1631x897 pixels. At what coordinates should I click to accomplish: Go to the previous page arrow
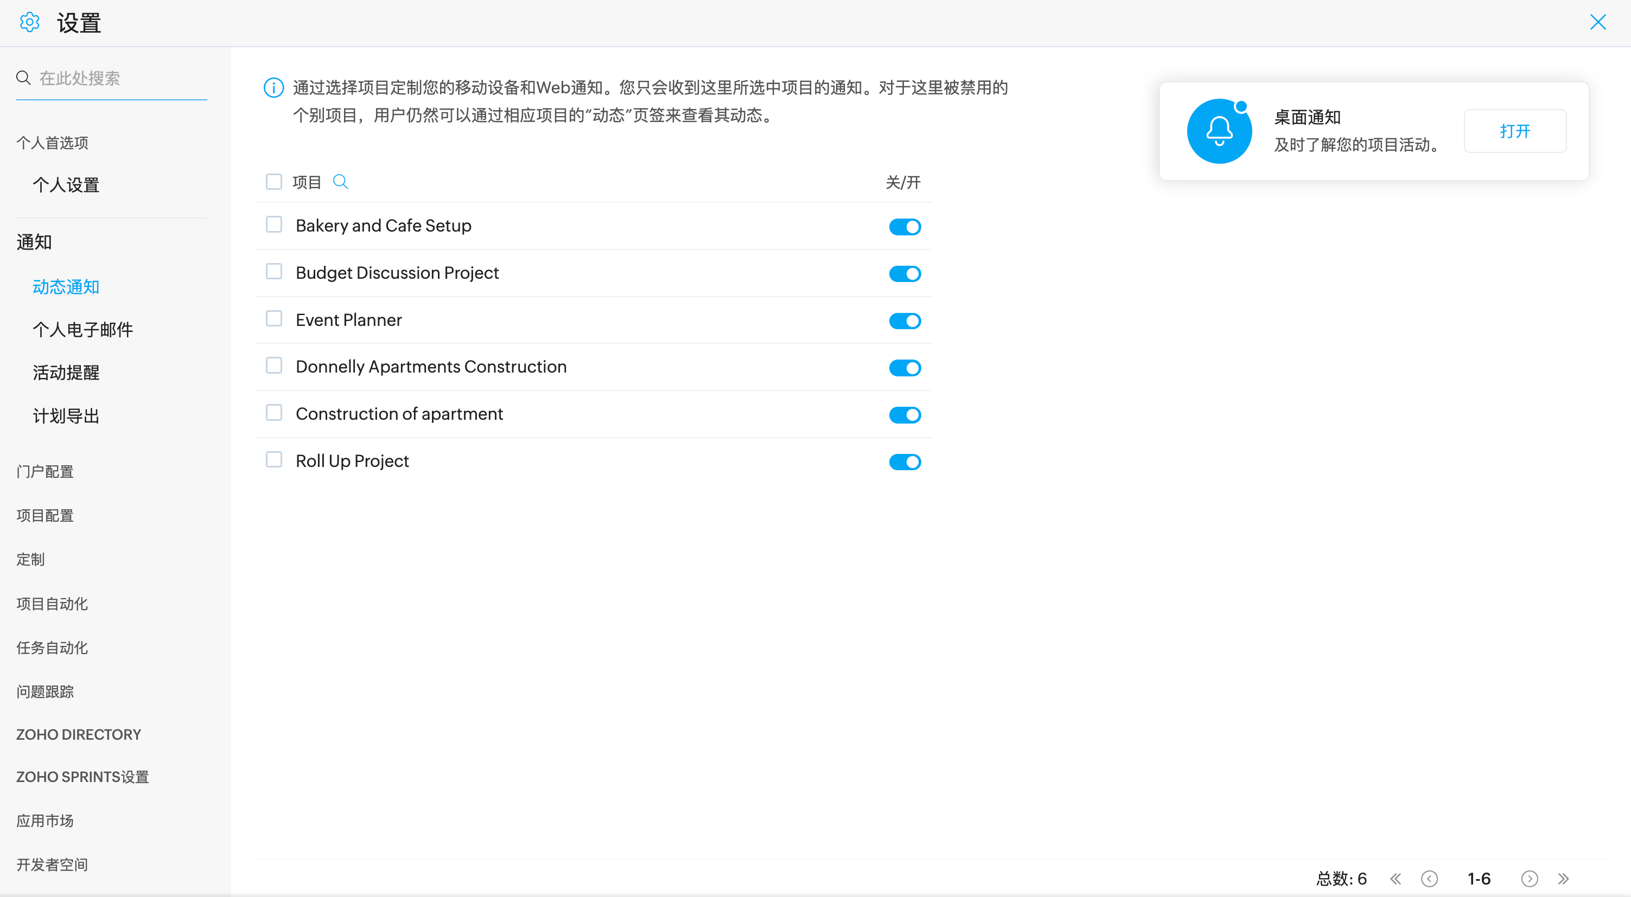tap(1429, 879)
